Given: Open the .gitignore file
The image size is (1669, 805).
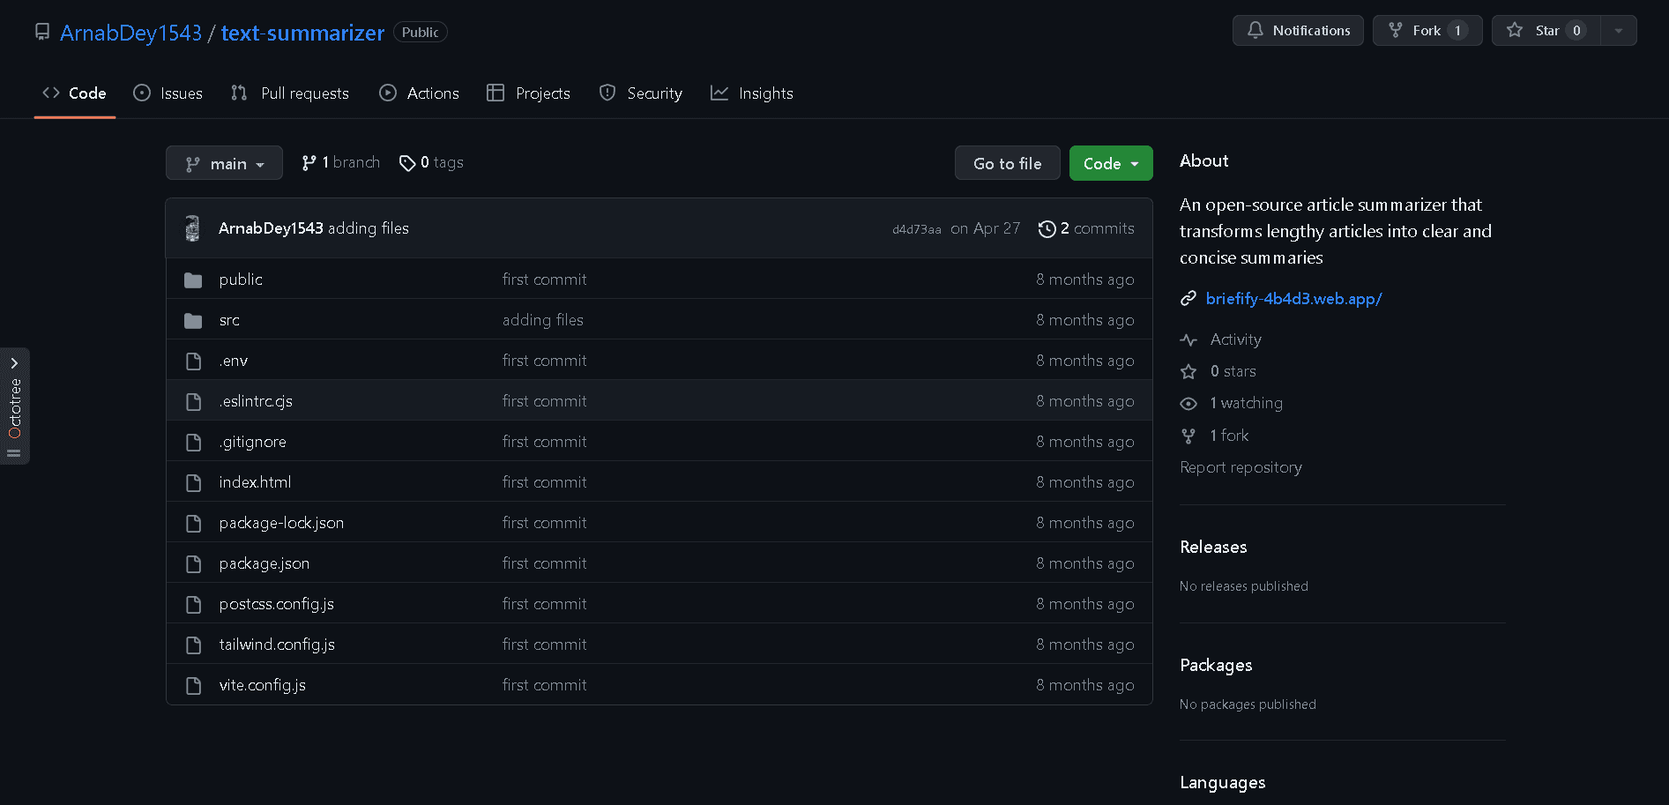Looking at the screenshot, I should click(x=253, y=442).
